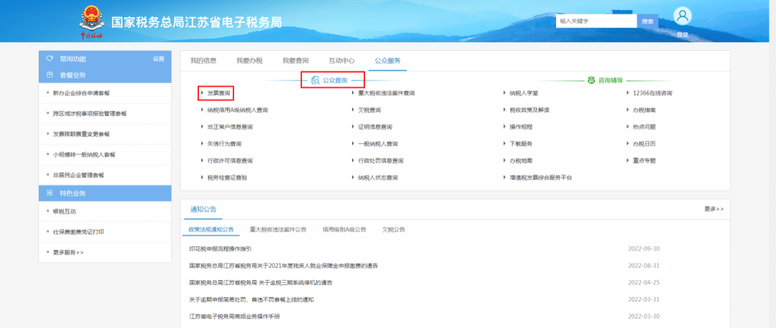Open the 税收政策及解读 link
This screenshot has width=776, height=328.
coord(530,110)
